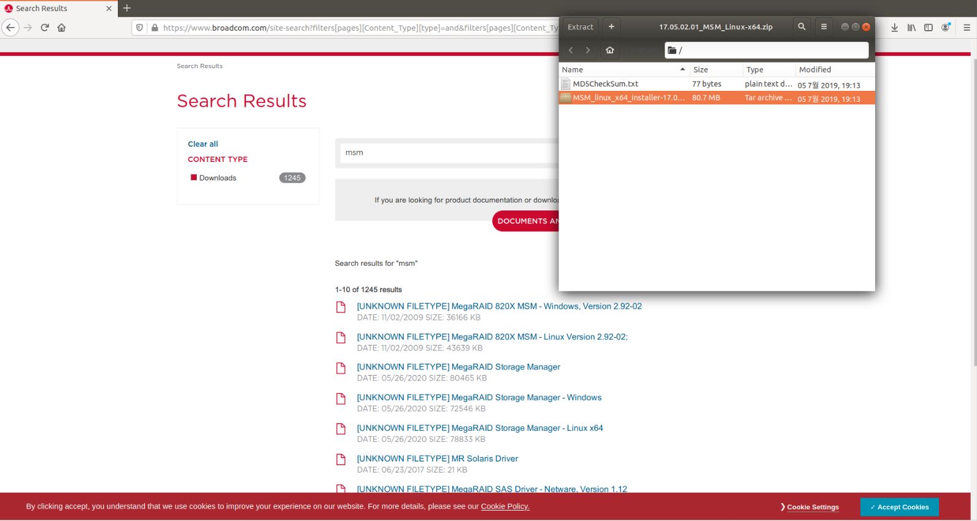The height and width of the screenshot is (521, 977).
Task: Click the archive location path field
Action: click(x=767, y=50)
